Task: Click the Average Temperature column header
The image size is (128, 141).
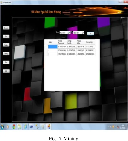Action: click(62, 42)
